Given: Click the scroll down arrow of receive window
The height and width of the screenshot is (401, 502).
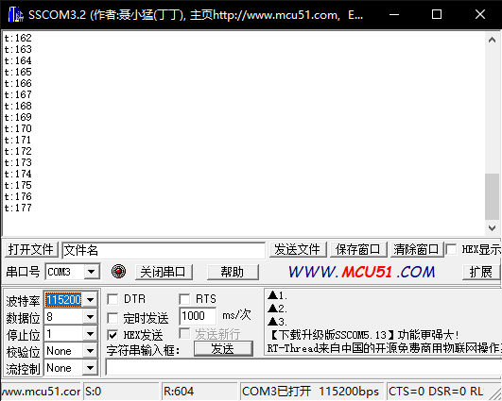Looking at the screenshot, I should [493, 228].
